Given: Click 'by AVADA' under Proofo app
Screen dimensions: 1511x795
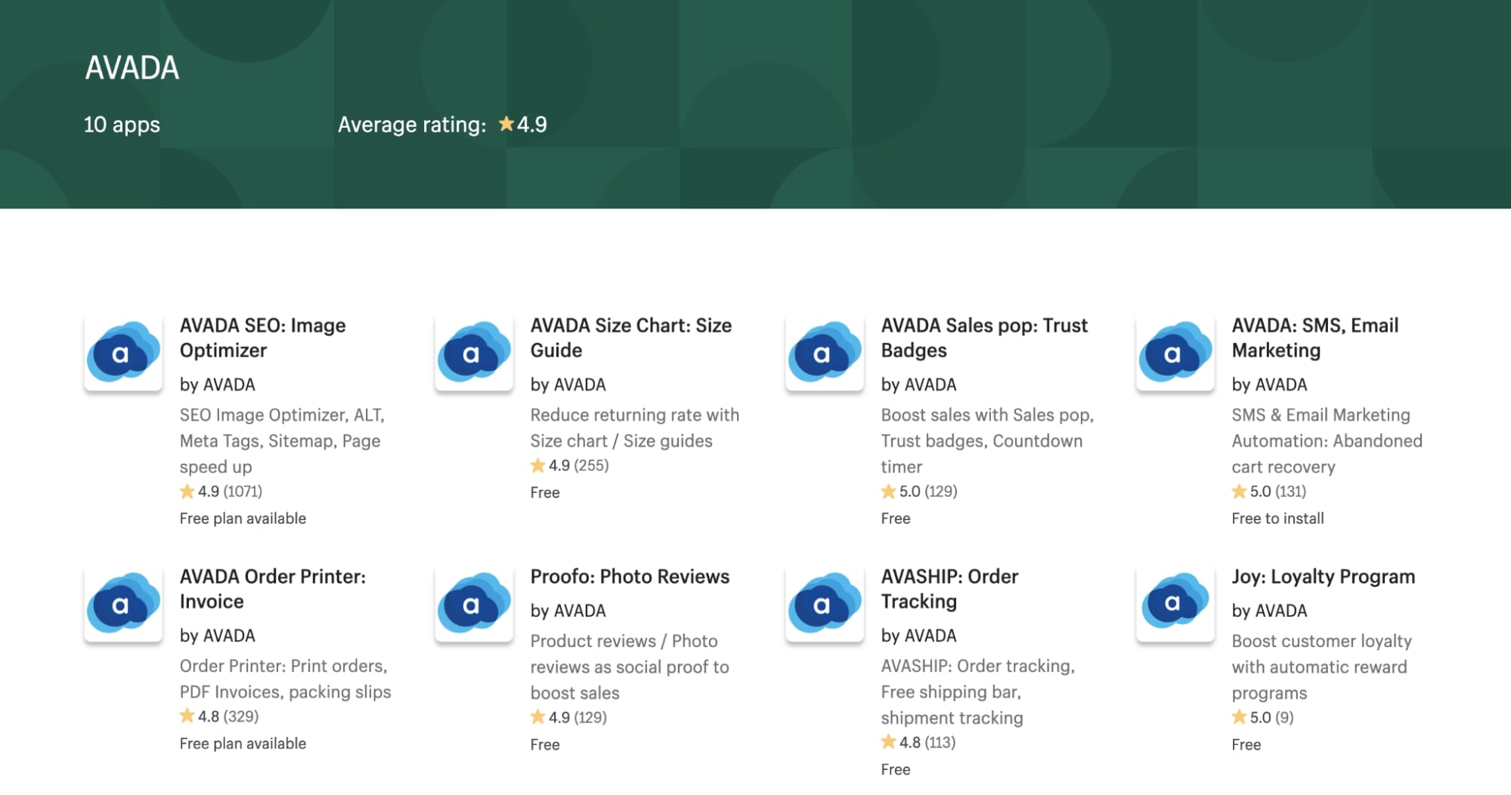Looking at the screenshot, I should coord(568,611).
